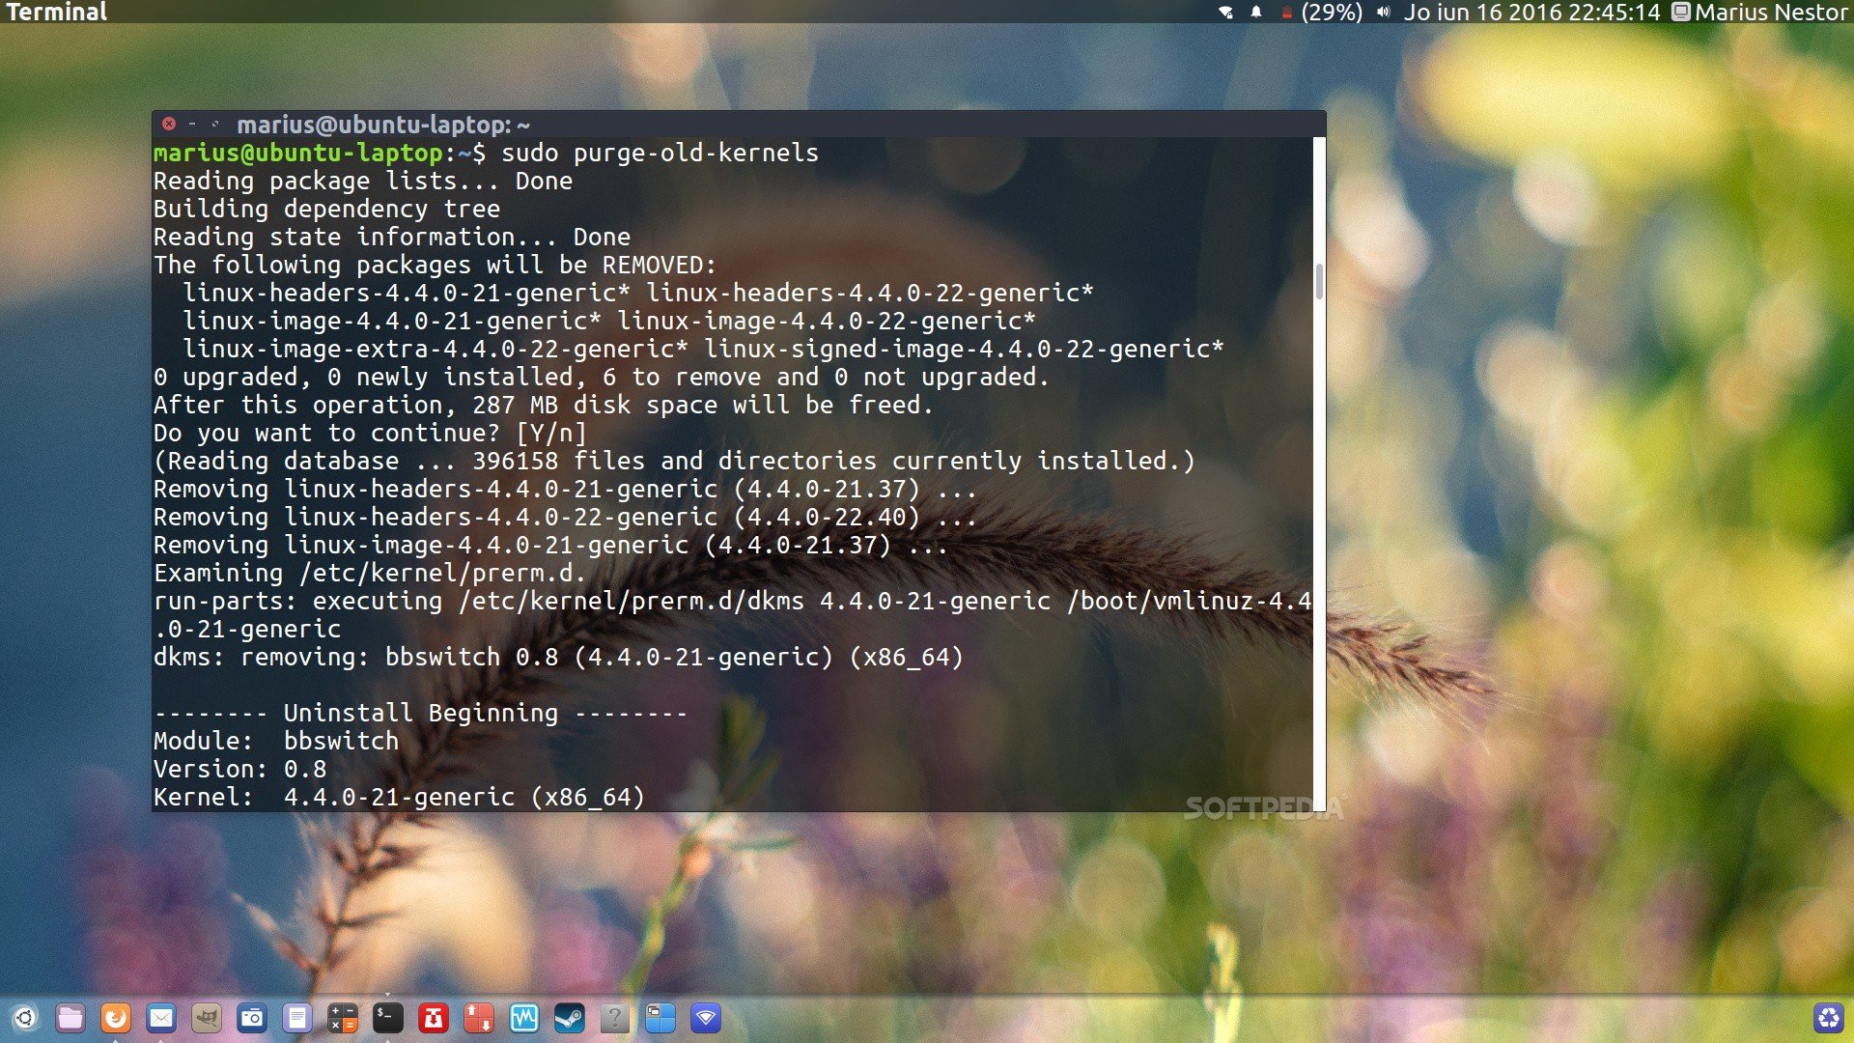The height and width of the screenshot is (1043, 1854).
Task: Open the workspace switcher dock icon
Action: point(660,1018)
